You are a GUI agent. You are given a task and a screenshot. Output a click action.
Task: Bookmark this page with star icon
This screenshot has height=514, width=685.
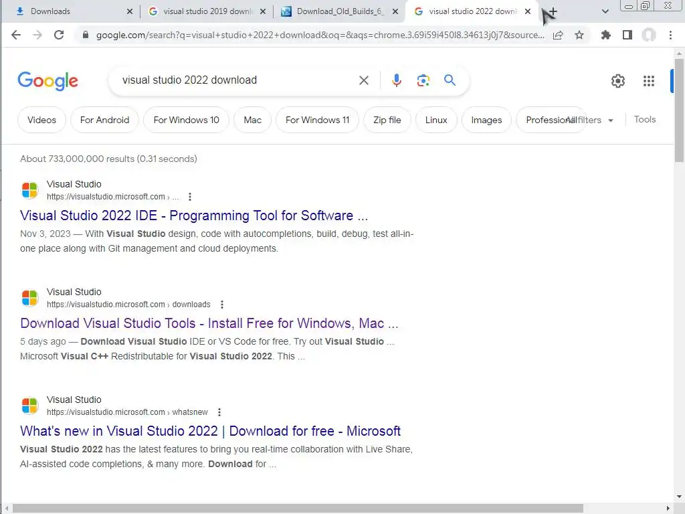[579, 35]
